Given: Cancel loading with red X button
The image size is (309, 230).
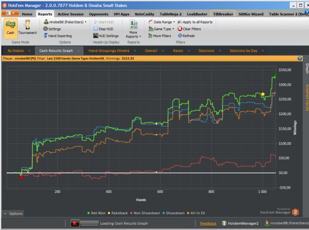Looking at the screenshot, I should tap(75, 223).
